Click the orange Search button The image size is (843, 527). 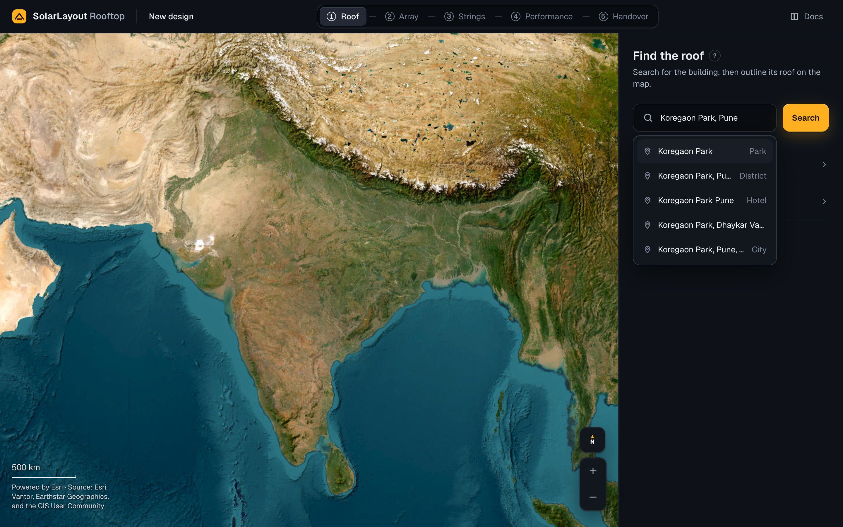coord(805,118)
